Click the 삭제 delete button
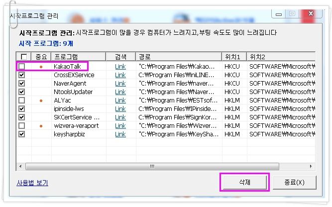332x207 pixels. 244,182
